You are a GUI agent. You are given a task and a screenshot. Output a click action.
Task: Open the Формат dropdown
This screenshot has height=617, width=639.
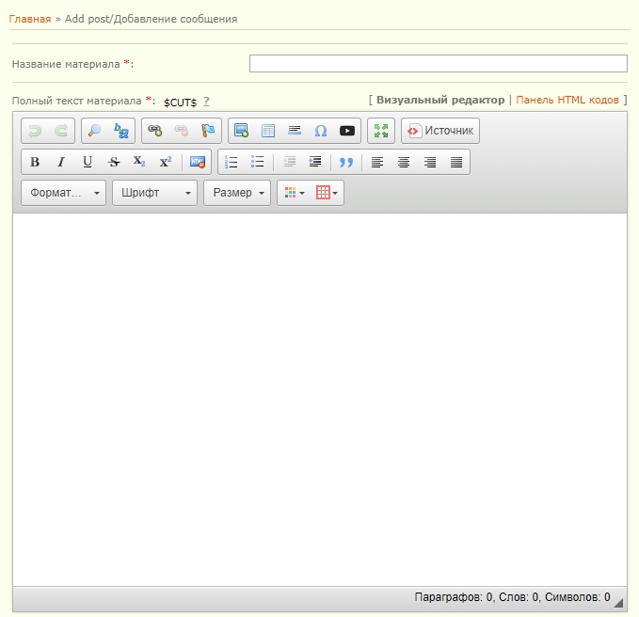click(63, 193)
